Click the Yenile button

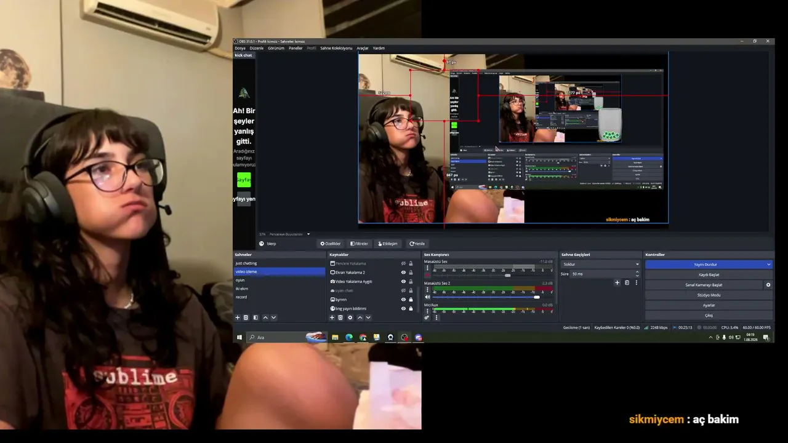(417, 244)
